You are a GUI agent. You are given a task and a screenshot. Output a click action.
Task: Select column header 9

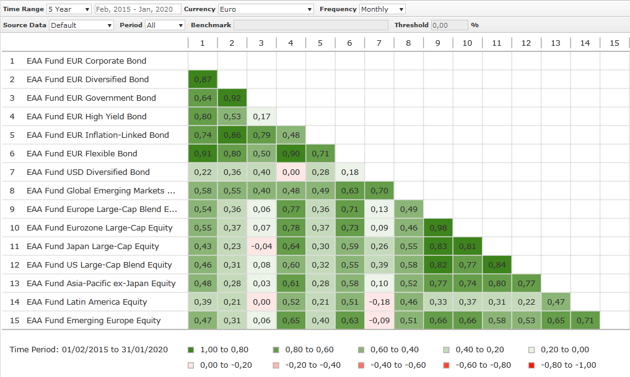coord(437,43)
